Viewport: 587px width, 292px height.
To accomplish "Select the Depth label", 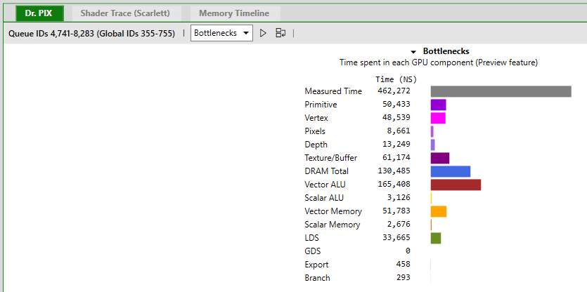I will 316,145.
